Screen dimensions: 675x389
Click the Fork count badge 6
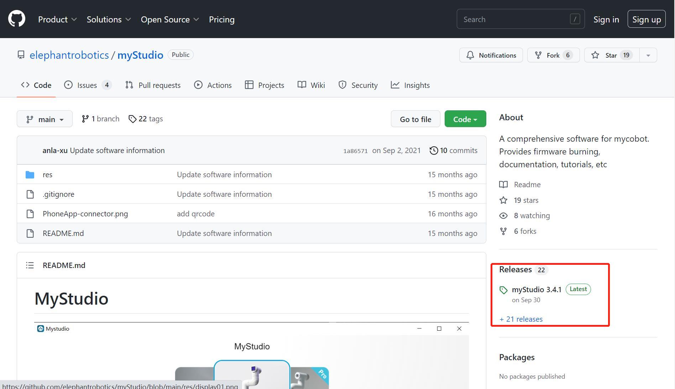[x=568, y=55]
